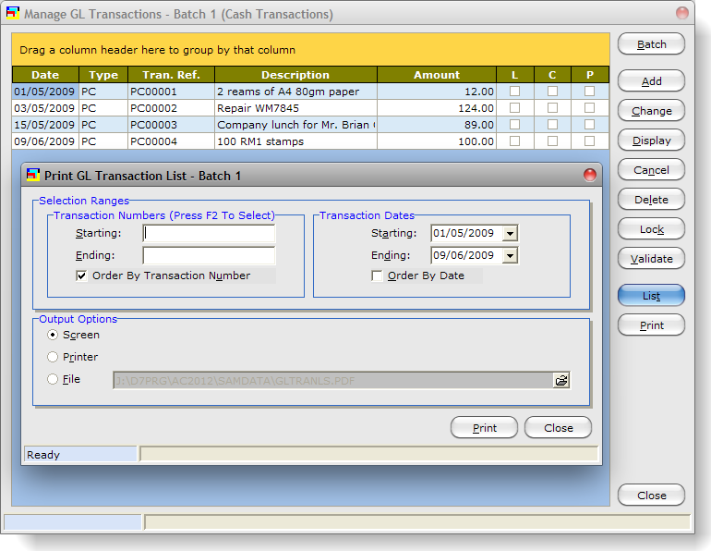Select description '2 reams of A4 80gm paper'
Viewport: 711px width, 551px height.
295,92
